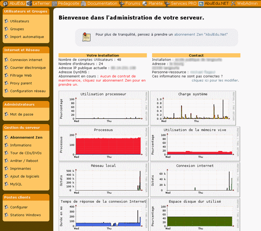Click the icon beside Import automatique
Viewport: 261px width, 231px height.
click(x=6, y=37)
